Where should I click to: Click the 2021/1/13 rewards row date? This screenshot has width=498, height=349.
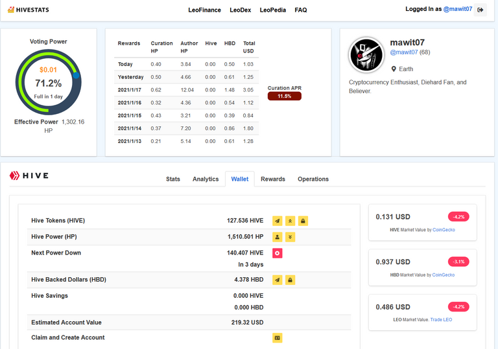130,141
